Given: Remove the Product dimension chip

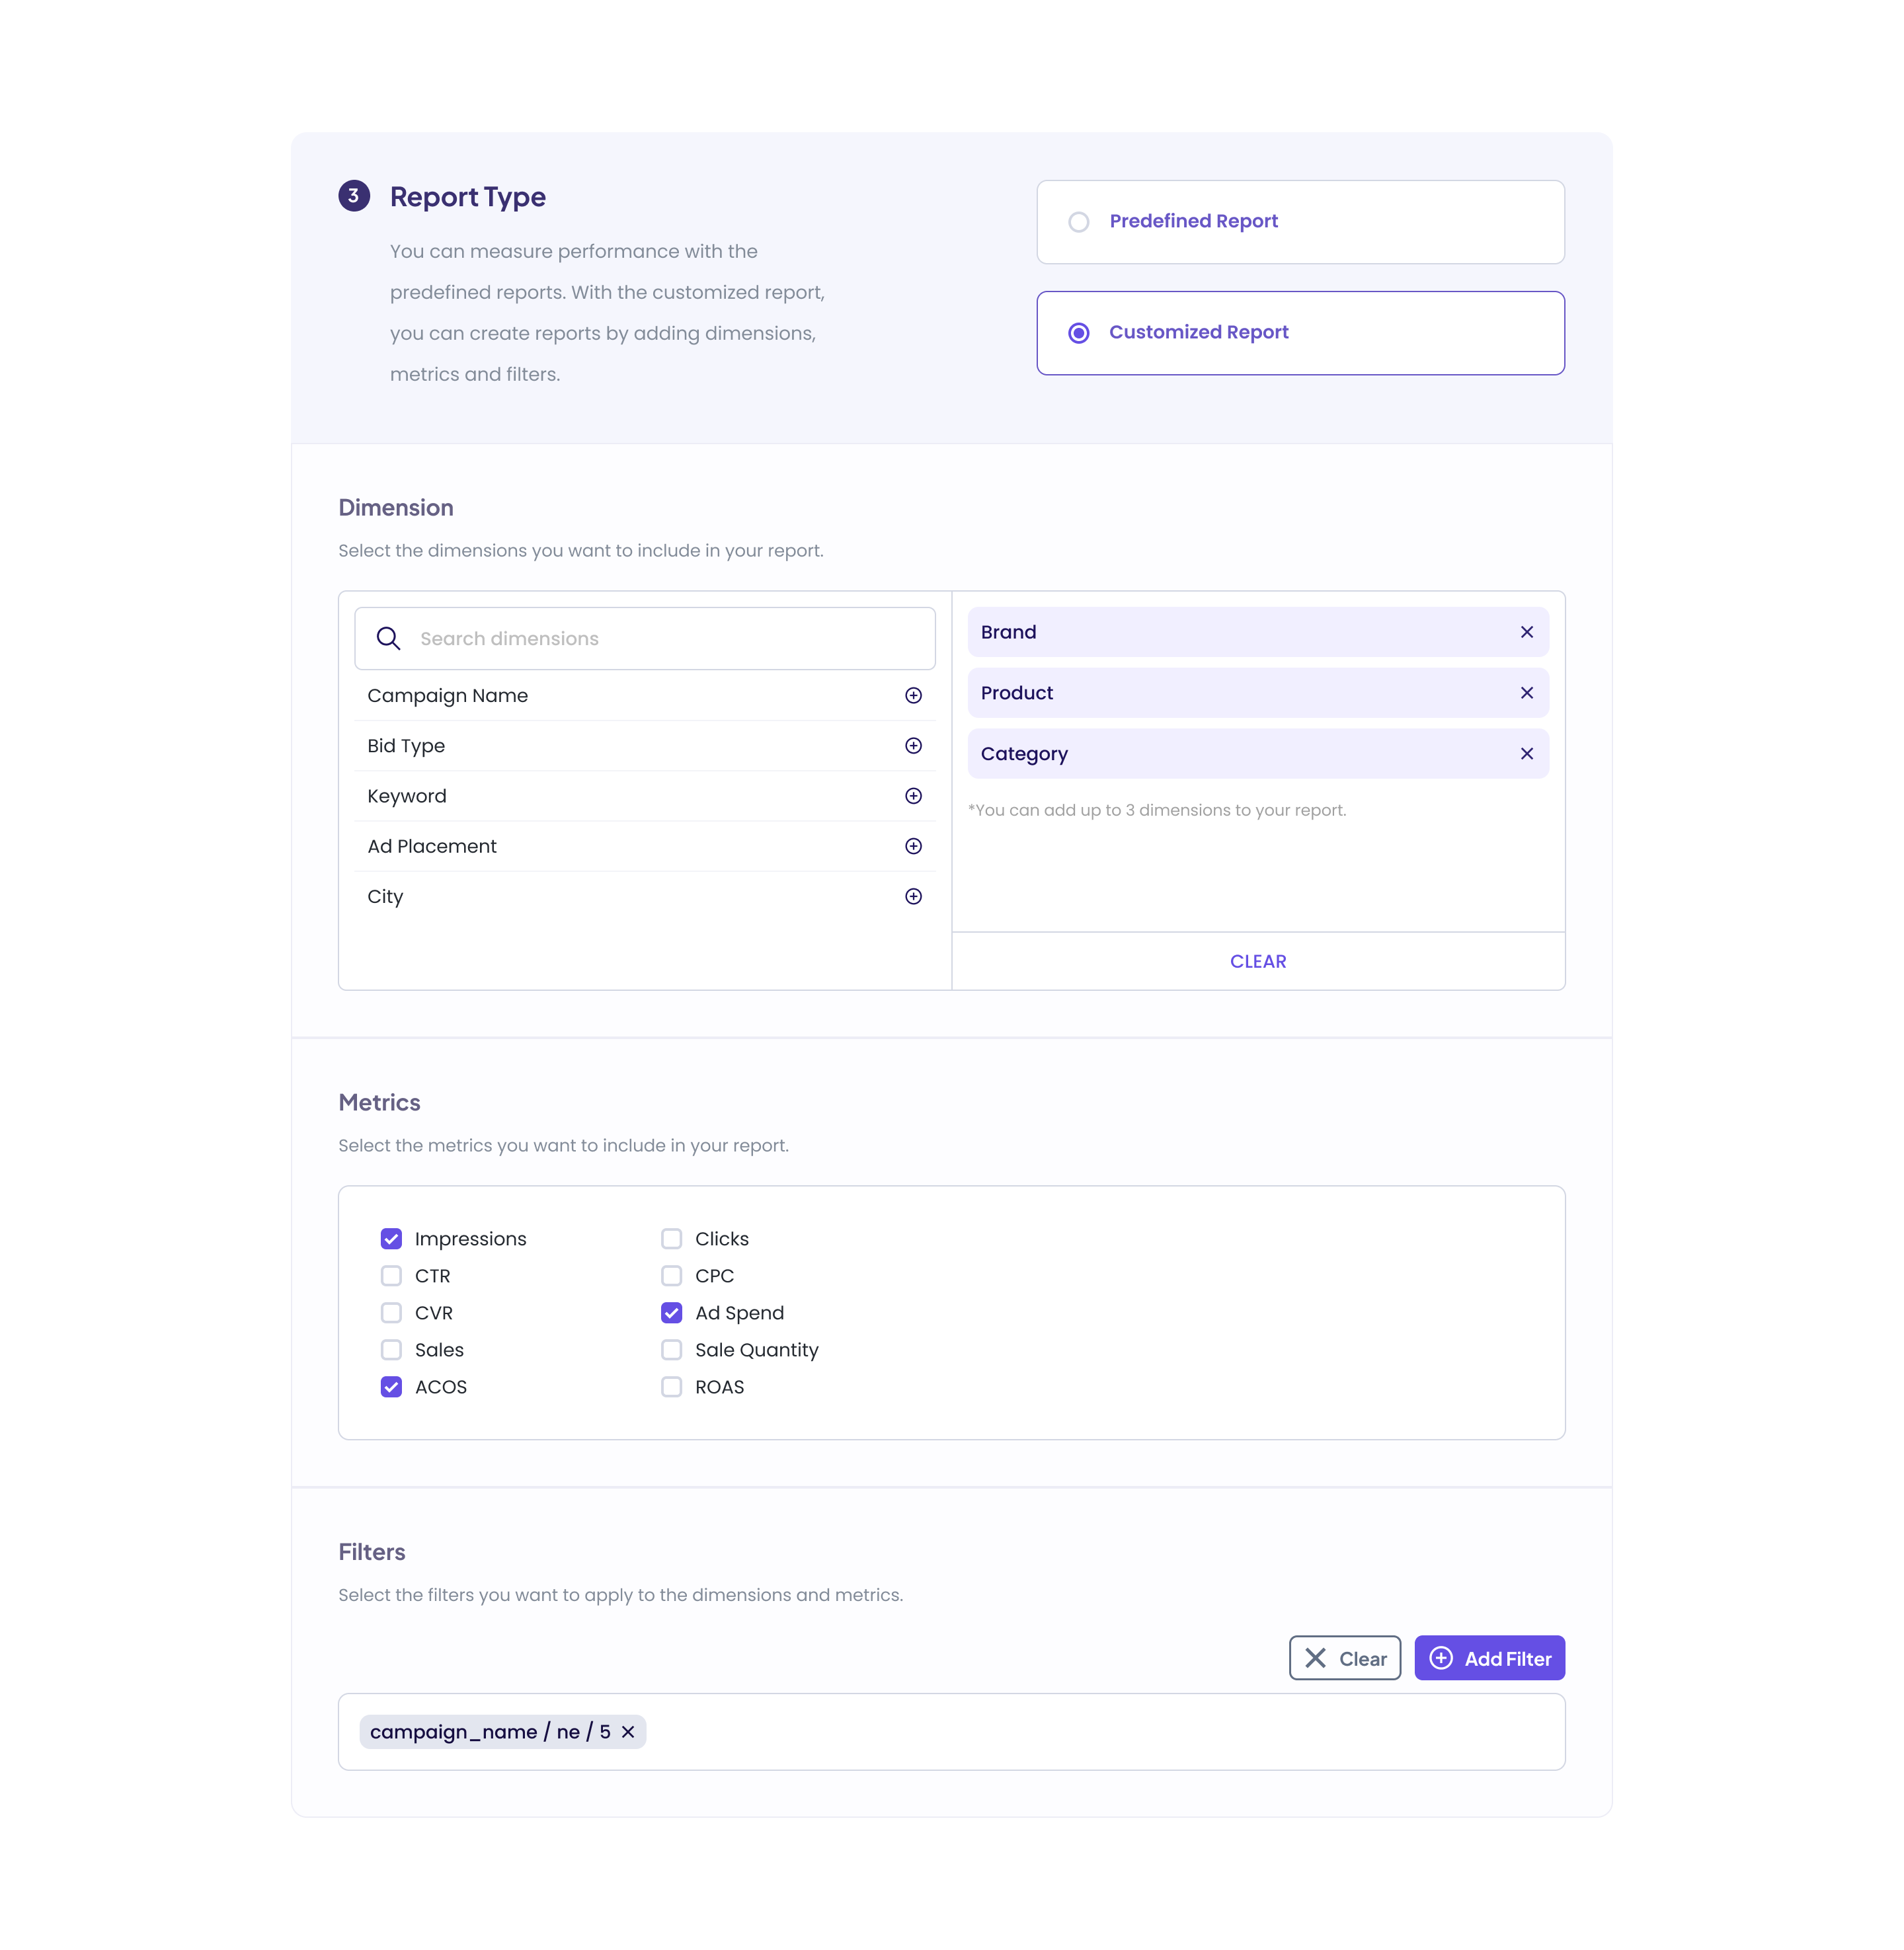Looking at the screenshot, I should (x=1526, y=693).
